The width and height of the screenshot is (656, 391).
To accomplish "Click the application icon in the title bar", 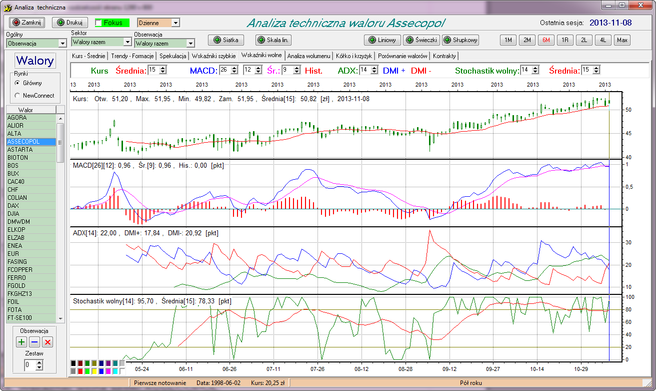I will pyautogui.click(x=7, y=8).
